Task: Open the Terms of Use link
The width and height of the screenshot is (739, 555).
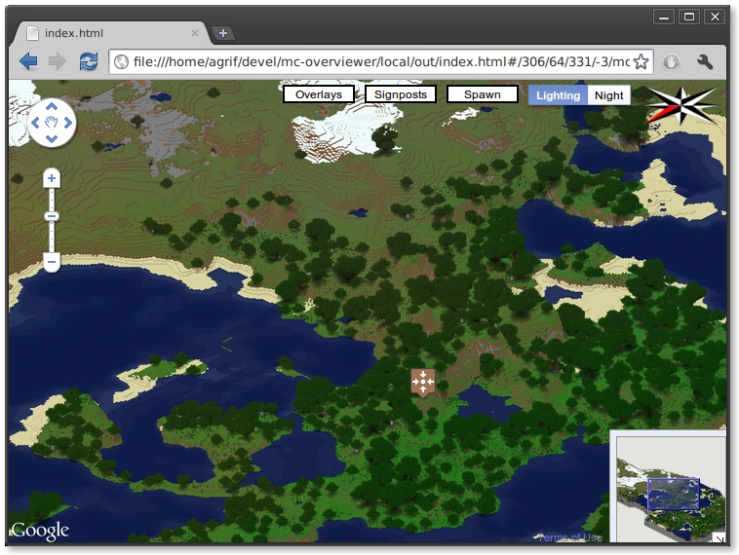Action: (x=570, y=537)
